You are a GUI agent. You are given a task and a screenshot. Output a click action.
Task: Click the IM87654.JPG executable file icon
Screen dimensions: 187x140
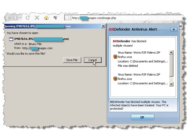(11, 39)
